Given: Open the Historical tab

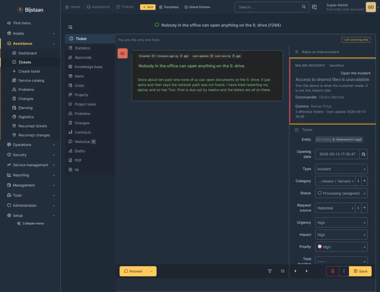Looking at the screenshot, I should tap(90, 142).
